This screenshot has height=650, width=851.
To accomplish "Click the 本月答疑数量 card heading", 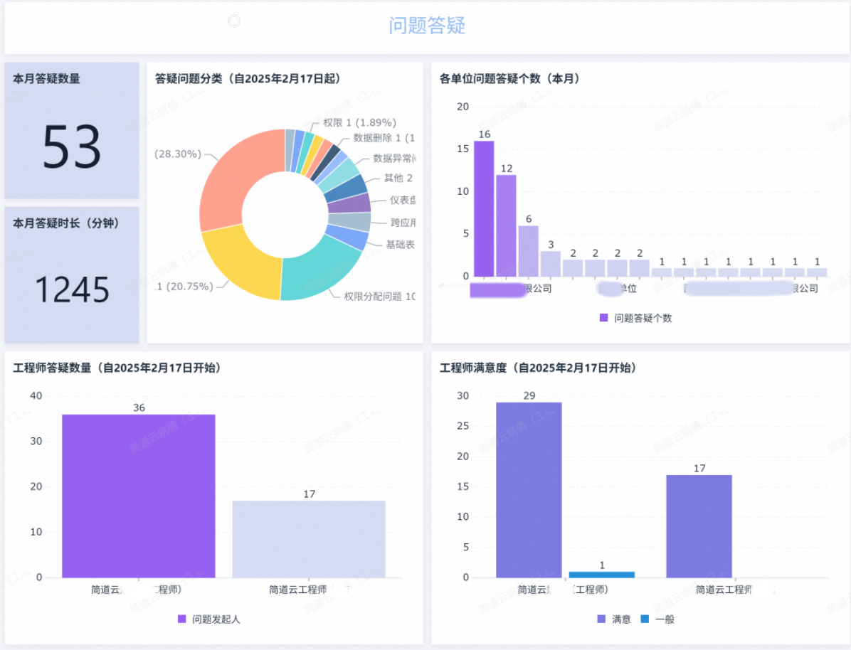I will coord(47,79).
